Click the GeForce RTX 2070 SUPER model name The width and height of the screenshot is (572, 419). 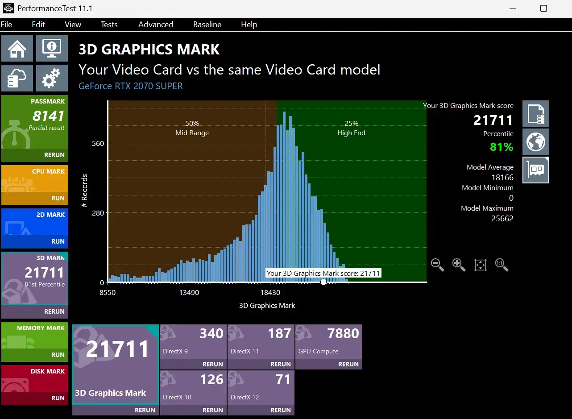pyautogui.click(x=131, y=86)
